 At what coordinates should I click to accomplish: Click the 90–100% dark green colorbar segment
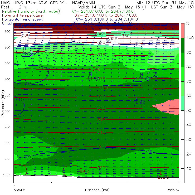(x=183, y=45)
